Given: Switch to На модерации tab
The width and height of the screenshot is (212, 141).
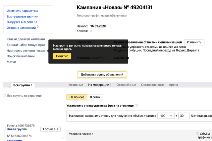Looking at the screenshot, I should tap(100, 85).
